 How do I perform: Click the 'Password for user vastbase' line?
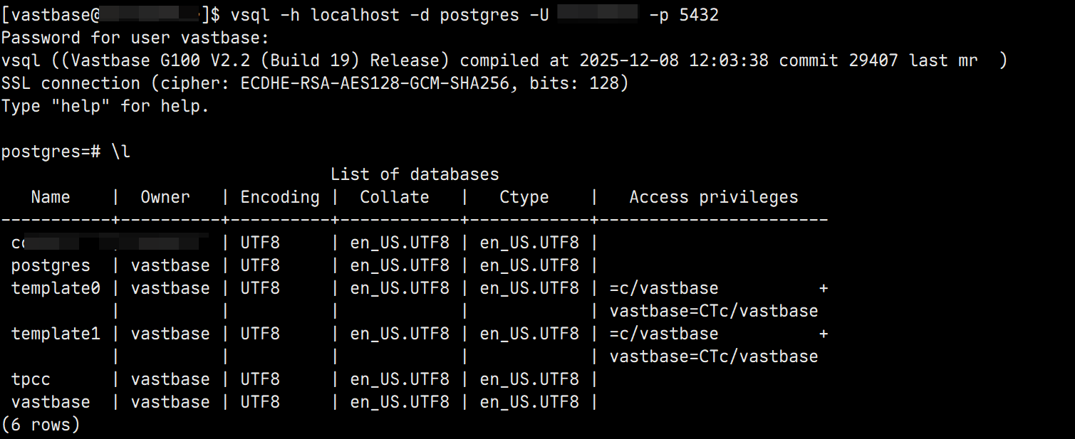[x=135, y=38]
